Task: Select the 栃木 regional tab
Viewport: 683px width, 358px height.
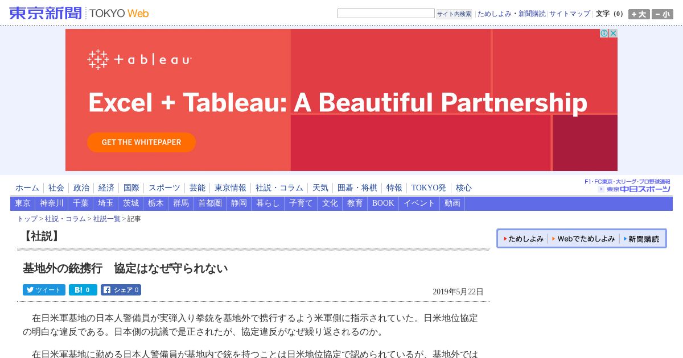Action: pos(156,203)
